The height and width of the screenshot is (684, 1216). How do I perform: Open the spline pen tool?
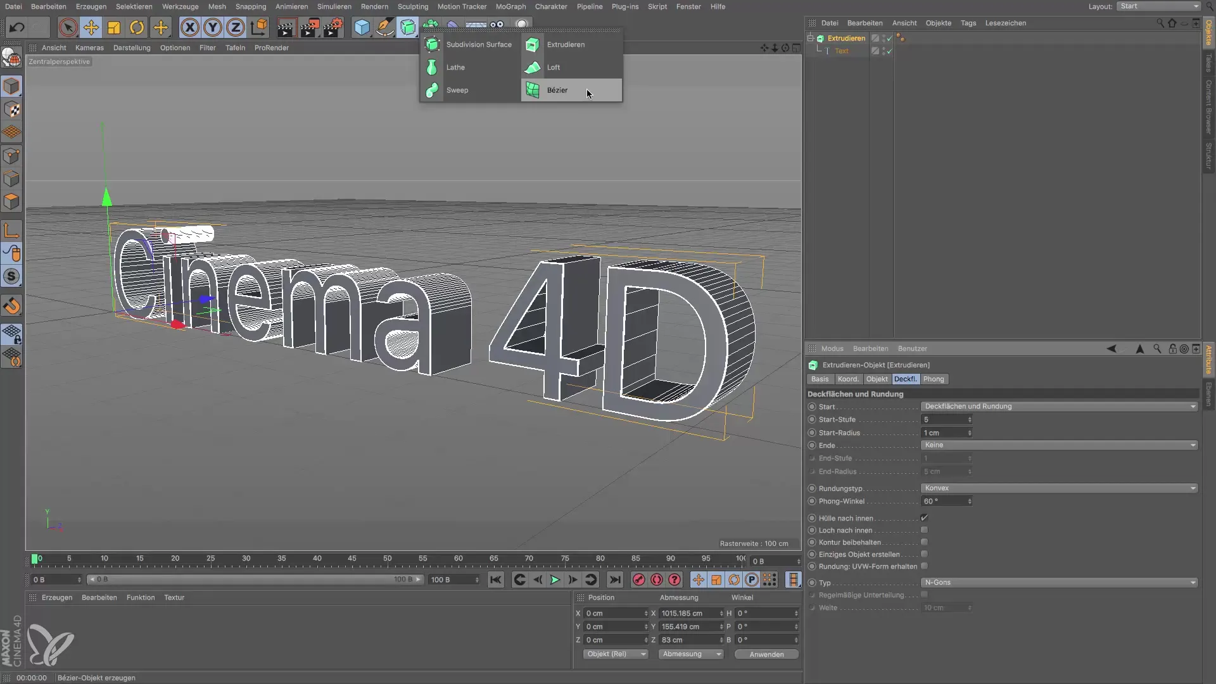(384, 27)
